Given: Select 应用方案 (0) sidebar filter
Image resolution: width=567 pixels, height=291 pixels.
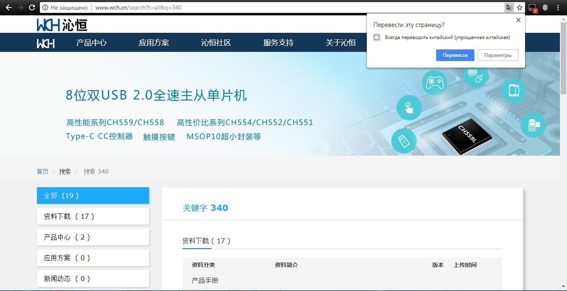Looking at the screenshot, I should pyautogui.click(x=93, y=258).
